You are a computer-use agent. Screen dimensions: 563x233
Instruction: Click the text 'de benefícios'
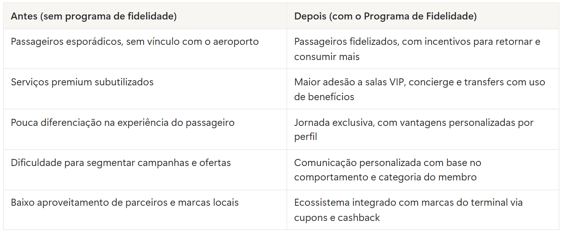tap(324, 97)
